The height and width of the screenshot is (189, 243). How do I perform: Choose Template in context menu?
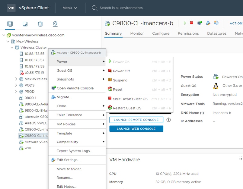click(77, 133)
